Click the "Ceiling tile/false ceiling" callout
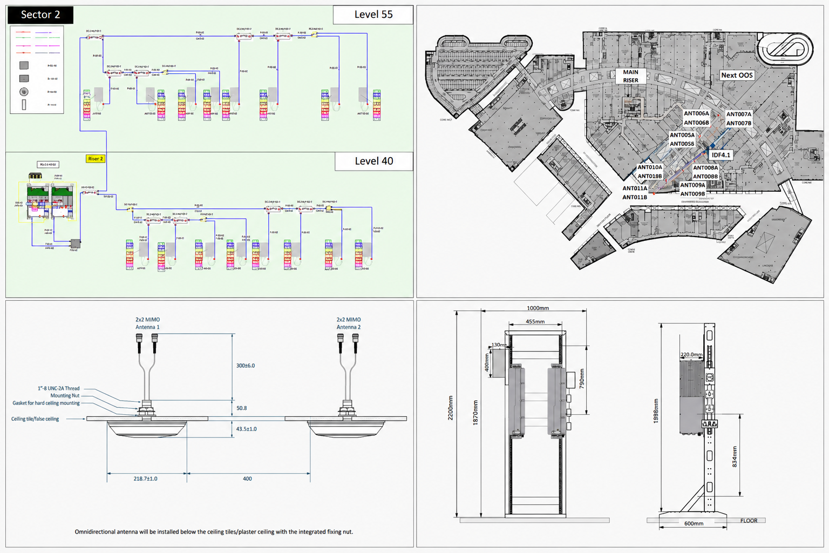 (x=35, y=419)
